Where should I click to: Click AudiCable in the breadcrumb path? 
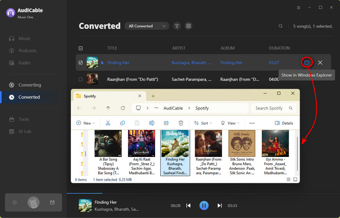pyautogui.click(x=173, y=108)
